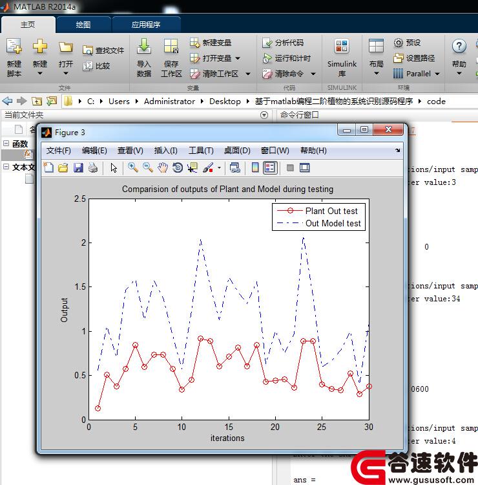Image resolution: width=478 pixels, height=485 pixels.
Task: Switch to the Home (主页) tab
Action: coord(28,25)
